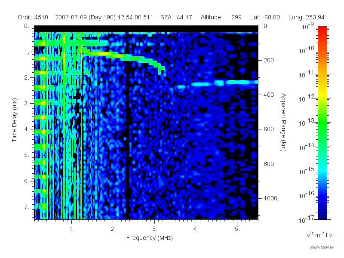Click the colorbar units 'V2 m-2 Hz-1' label
This screenshot has height=258, width=344.
tap(321, 235)
